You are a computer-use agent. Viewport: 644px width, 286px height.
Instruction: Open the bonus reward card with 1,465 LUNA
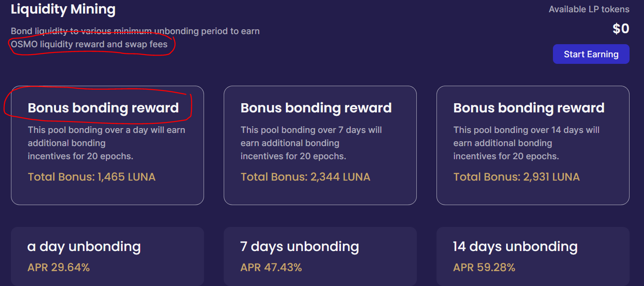(107, 145)
